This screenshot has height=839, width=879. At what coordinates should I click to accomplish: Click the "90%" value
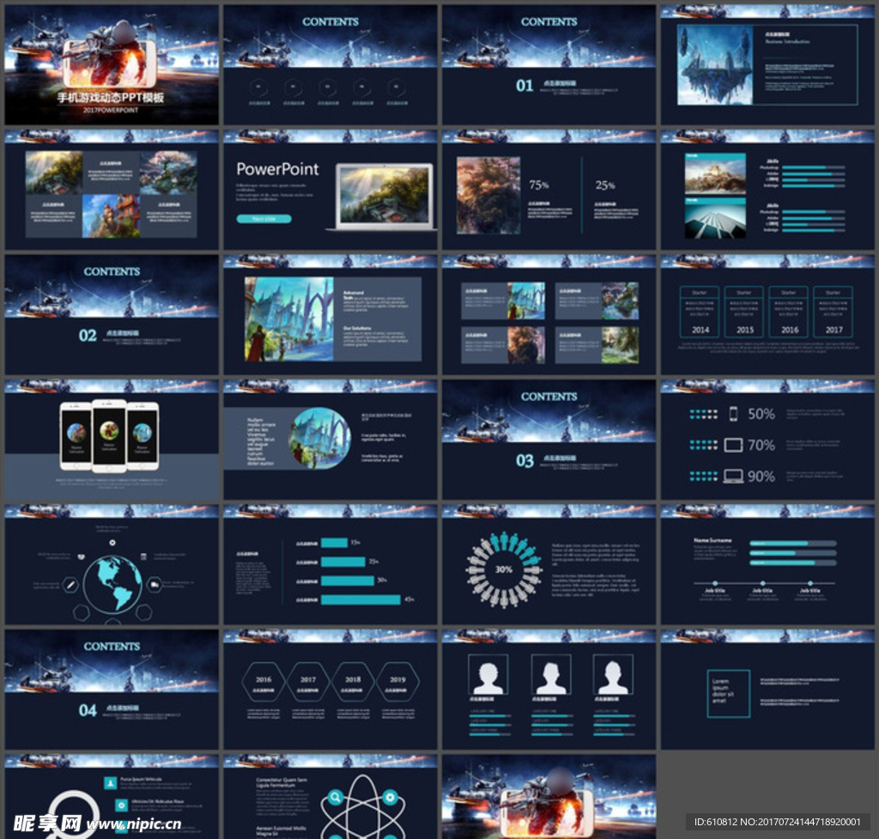(761, 476)
